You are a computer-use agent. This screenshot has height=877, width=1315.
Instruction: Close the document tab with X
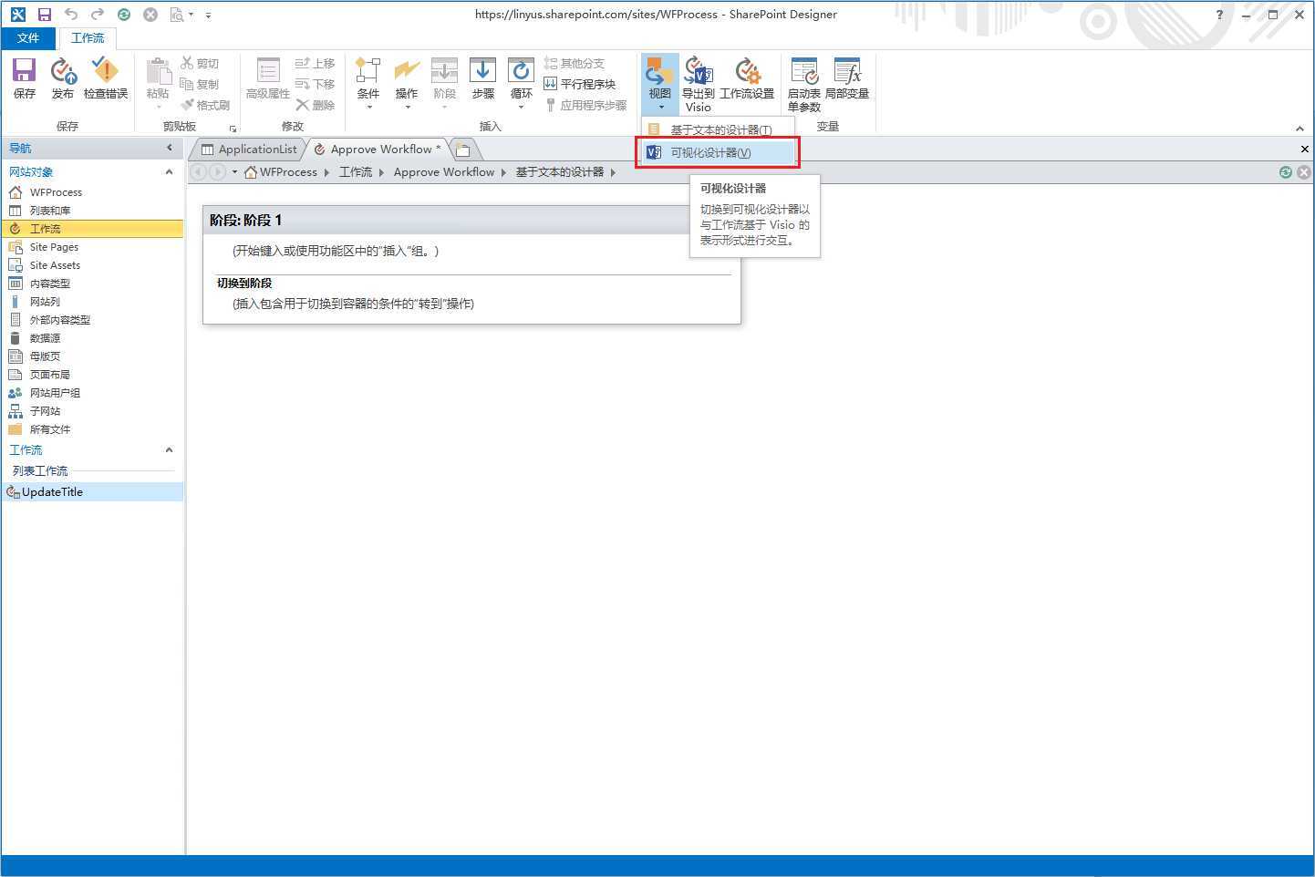(1304, 149)
